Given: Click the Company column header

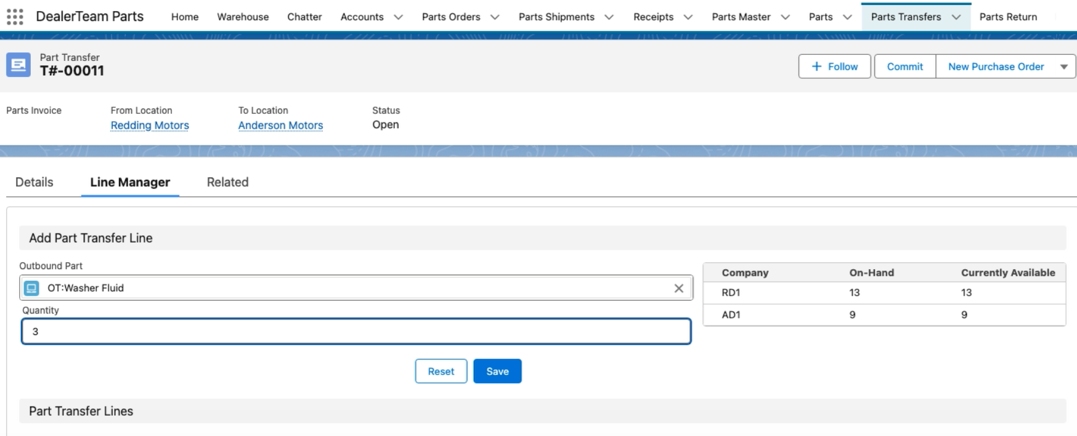Looking at the screenshot, I should click(x=745, y=273).
